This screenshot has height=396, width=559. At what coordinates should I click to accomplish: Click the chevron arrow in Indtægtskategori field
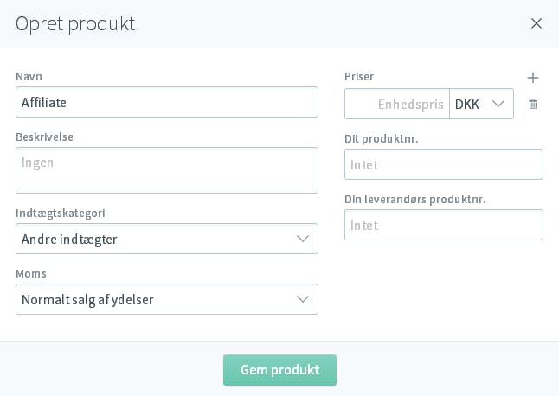303,239
